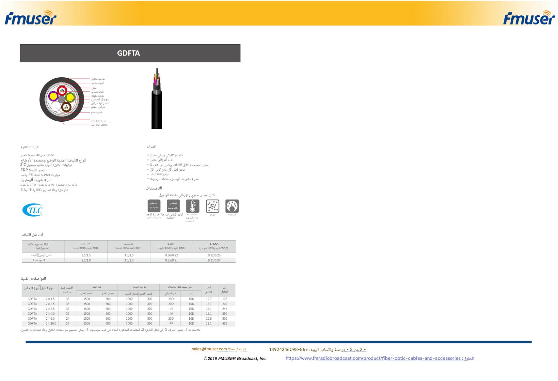558x381 pixels.
Task: Click the 'قطر الكابل' cable diameter column header
Action: (209, 290)
